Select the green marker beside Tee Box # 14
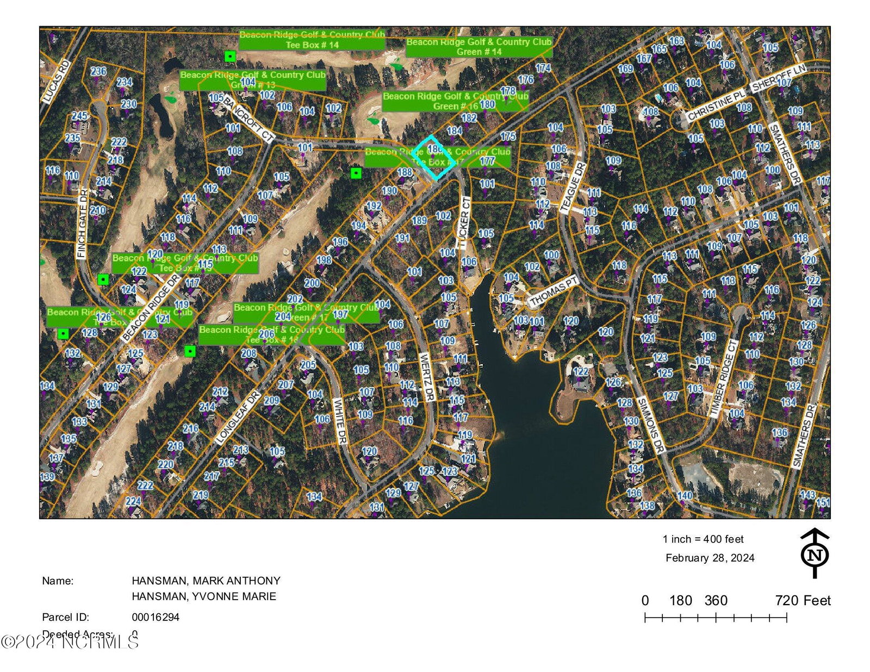This screenshot has height=672, width=870. point(230,56)
